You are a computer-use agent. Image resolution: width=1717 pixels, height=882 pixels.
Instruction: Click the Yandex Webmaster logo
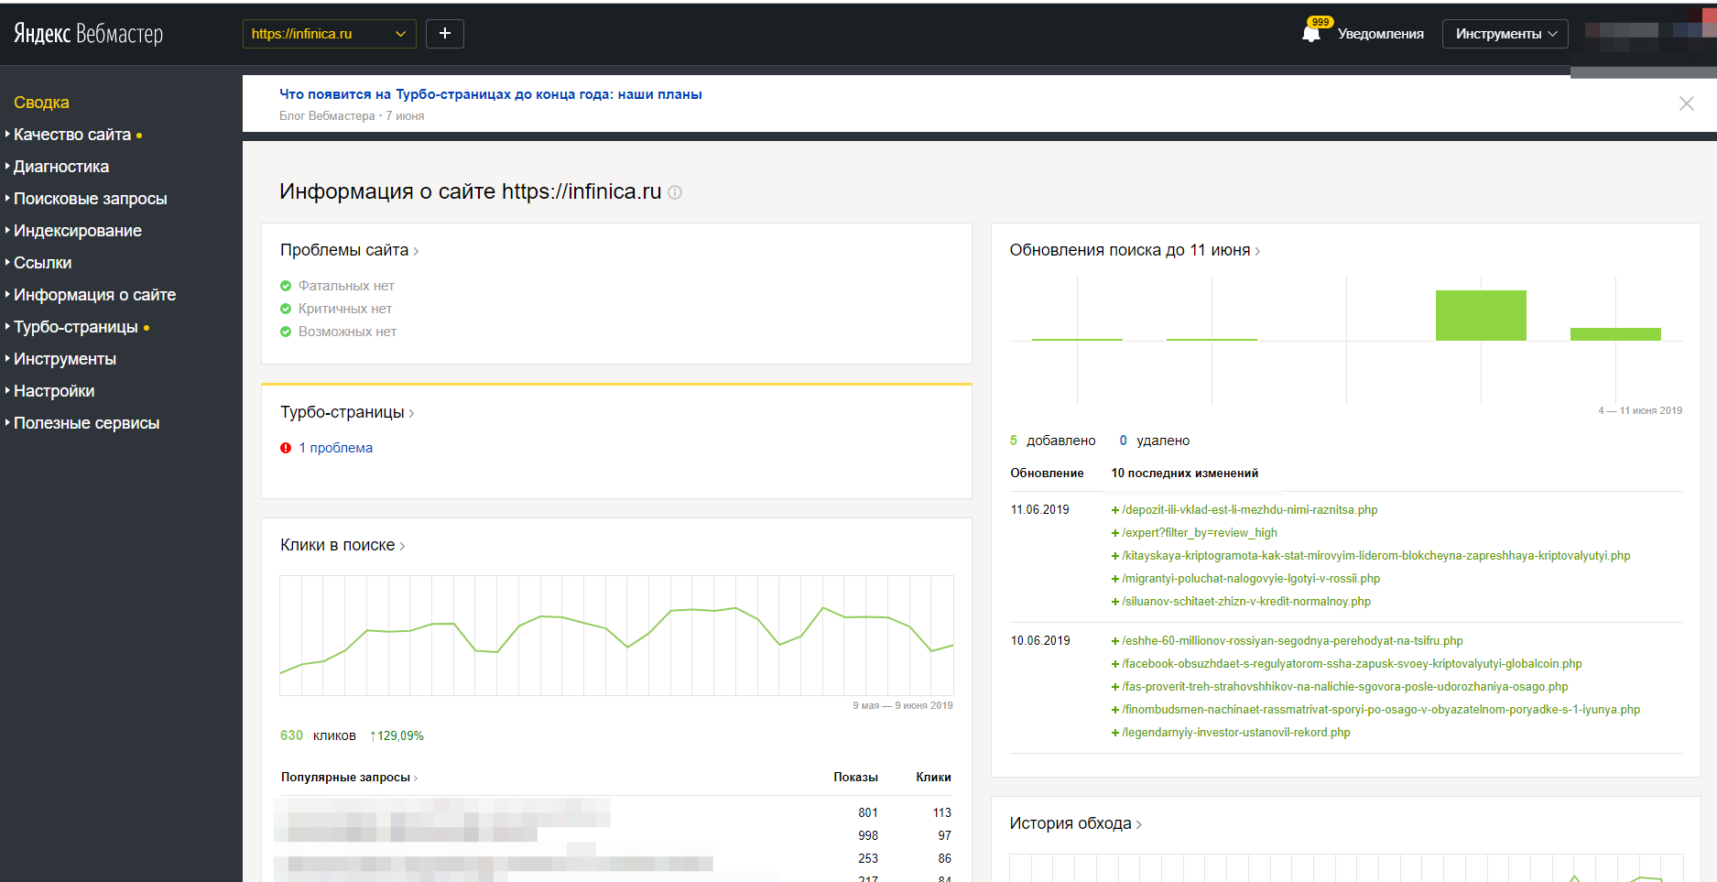click(88, 34)
